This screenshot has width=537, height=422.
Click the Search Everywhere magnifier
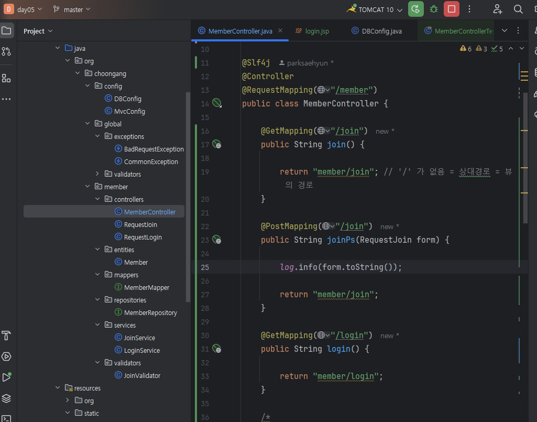coord(518,9)
